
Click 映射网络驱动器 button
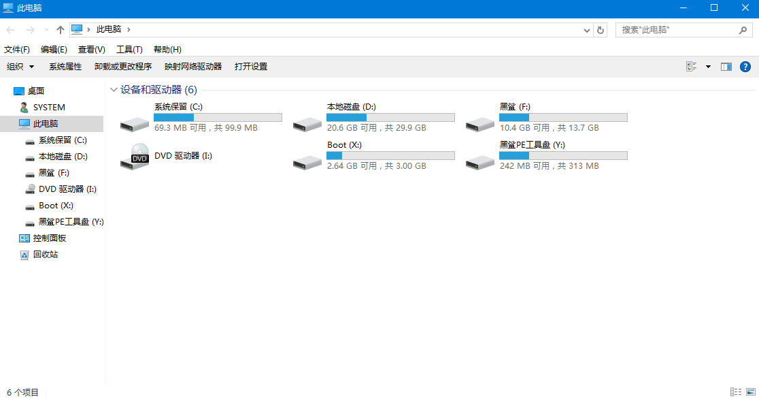193,67
